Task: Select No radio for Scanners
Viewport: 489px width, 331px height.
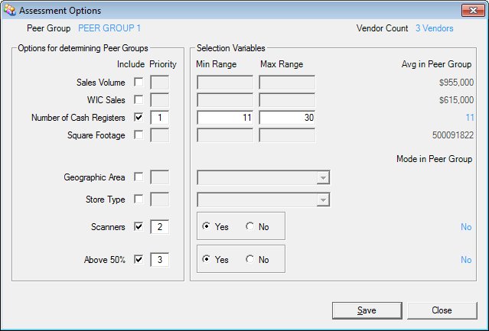Action: [249, 226]
